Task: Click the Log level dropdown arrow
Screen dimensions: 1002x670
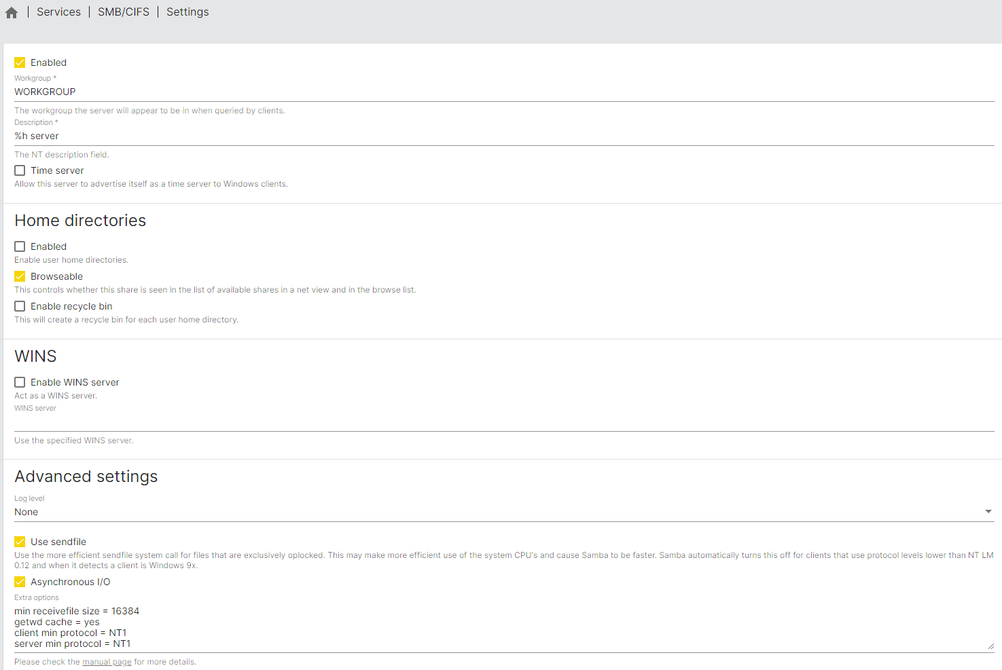Action: point(988,512)
